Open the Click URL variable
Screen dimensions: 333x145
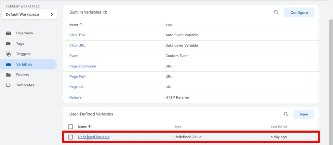(77, 45)
